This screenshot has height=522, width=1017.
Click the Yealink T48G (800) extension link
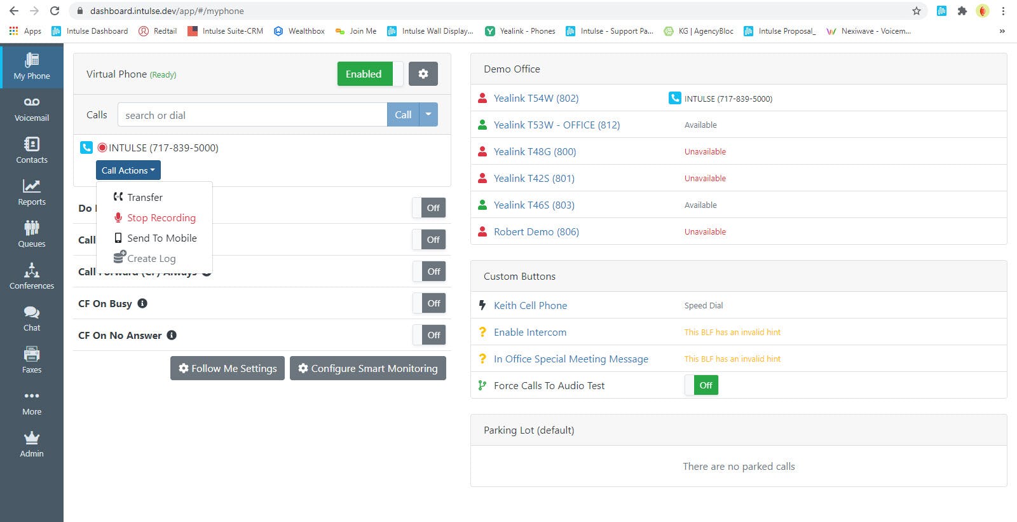(x=535, y=151)
